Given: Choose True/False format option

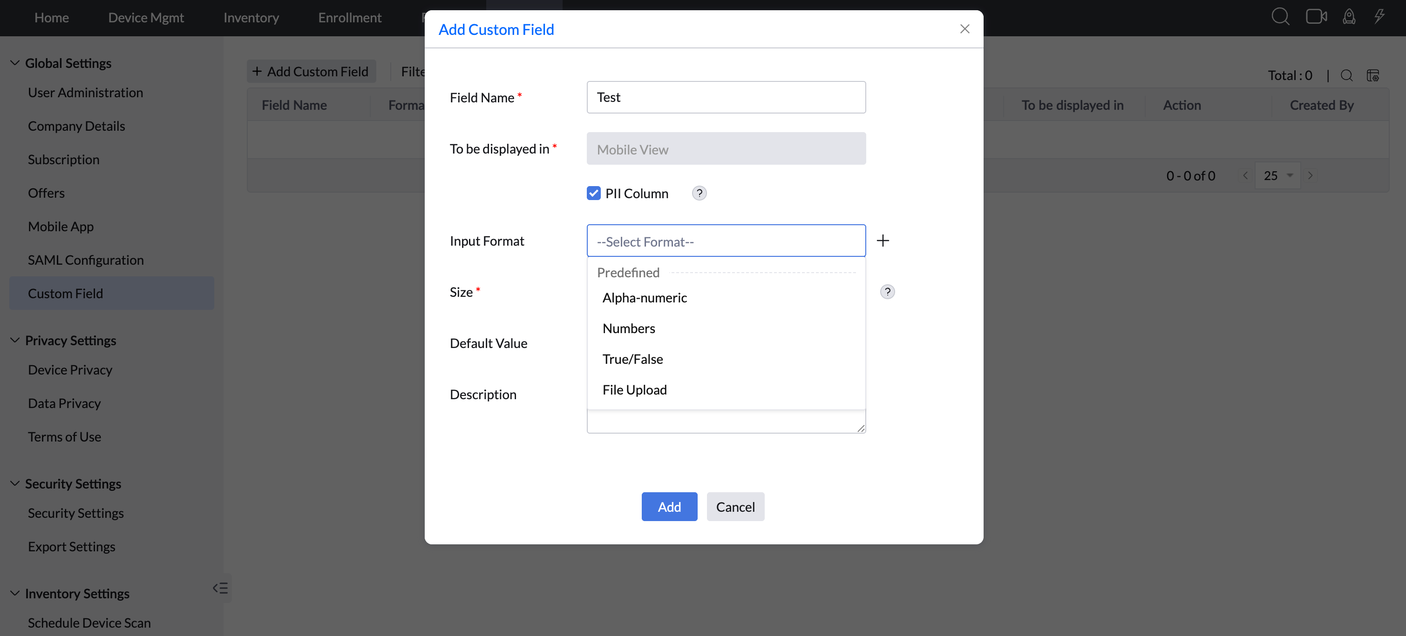Looking at the screenshot, I should pos(726,359).
